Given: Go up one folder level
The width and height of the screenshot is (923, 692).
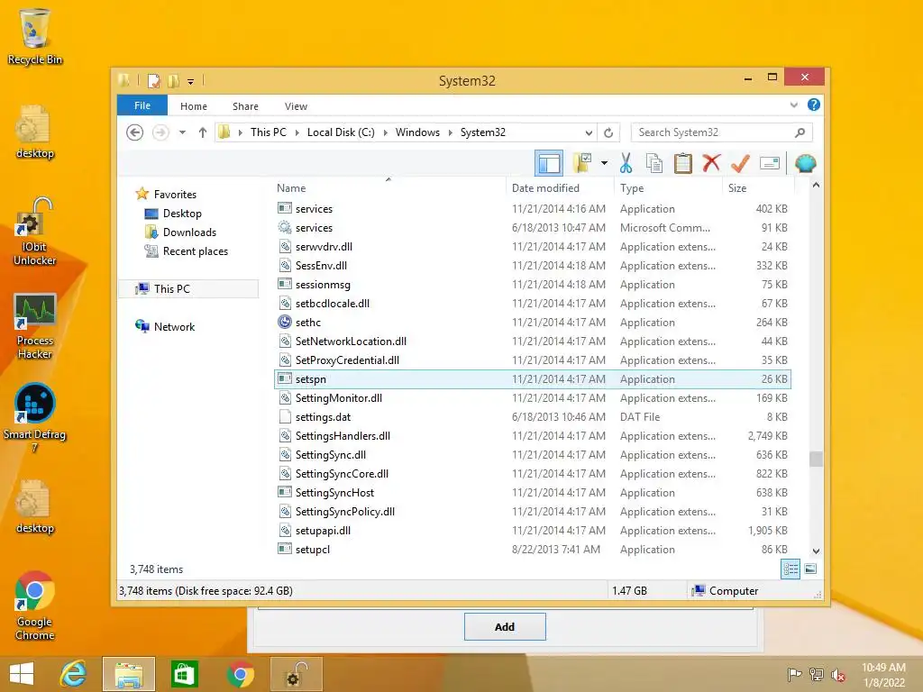Looking at the screenshot, I should [x=203, y=132].
